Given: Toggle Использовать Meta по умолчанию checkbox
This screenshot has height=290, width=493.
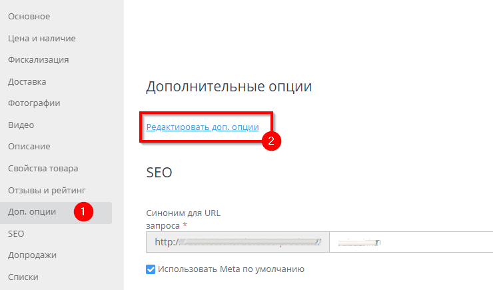Looking at the screenshot, I should point(151,269).
